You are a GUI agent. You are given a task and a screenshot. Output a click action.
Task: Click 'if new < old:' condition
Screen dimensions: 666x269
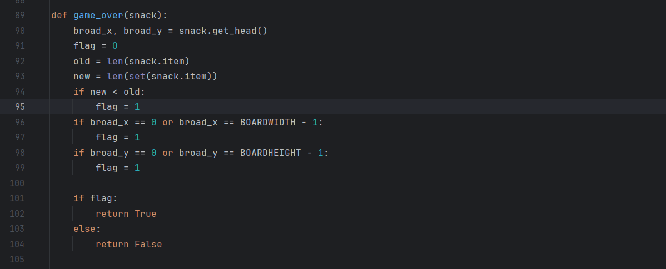110,92
